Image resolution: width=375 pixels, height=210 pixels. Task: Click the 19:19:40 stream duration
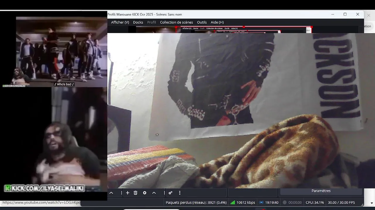coord(272,202)
